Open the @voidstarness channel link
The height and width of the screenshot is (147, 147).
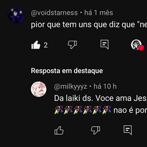(54, 13)
